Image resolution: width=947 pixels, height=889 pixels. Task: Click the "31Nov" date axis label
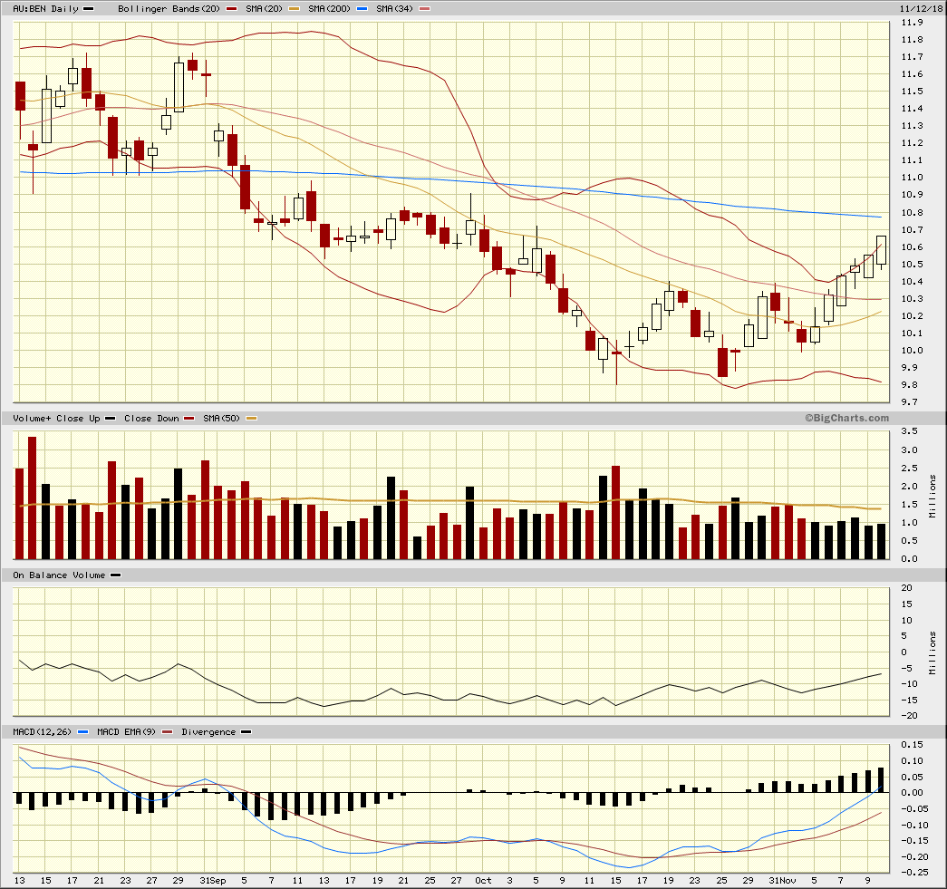pos(782,881)
